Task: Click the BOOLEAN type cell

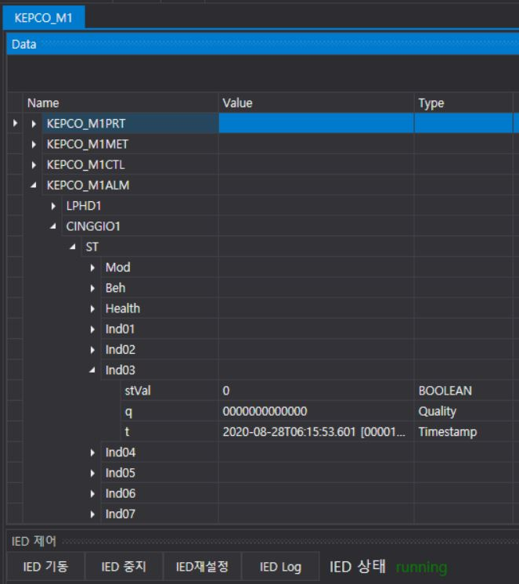Action: click(x=463, y=391)
